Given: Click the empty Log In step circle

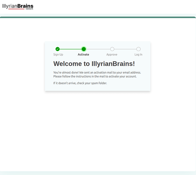Looking at the screenshot, I should click(x=138, y=49).
